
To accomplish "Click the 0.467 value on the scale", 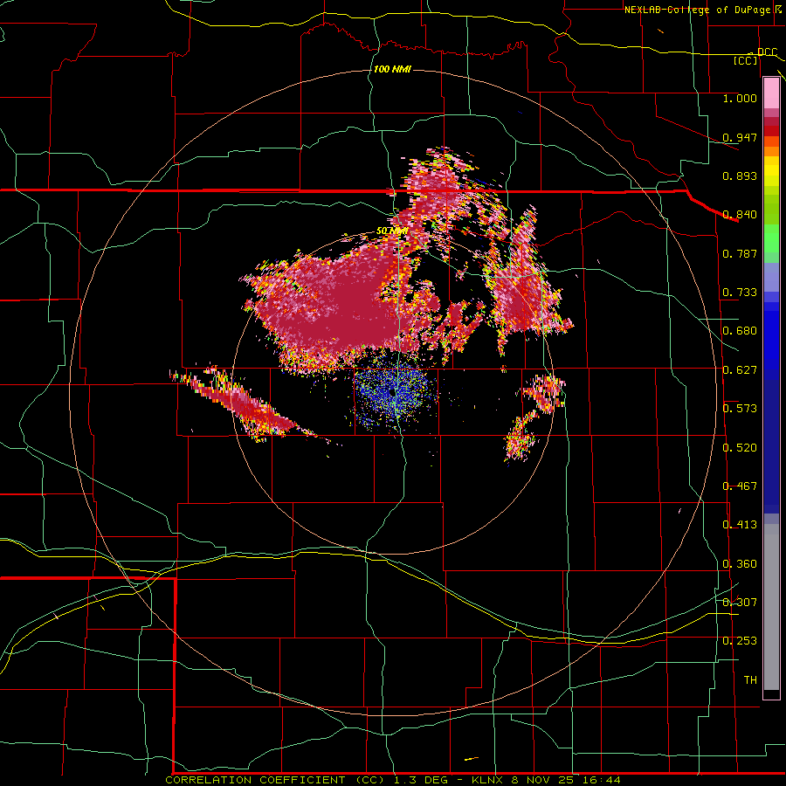I will (740, 486).
